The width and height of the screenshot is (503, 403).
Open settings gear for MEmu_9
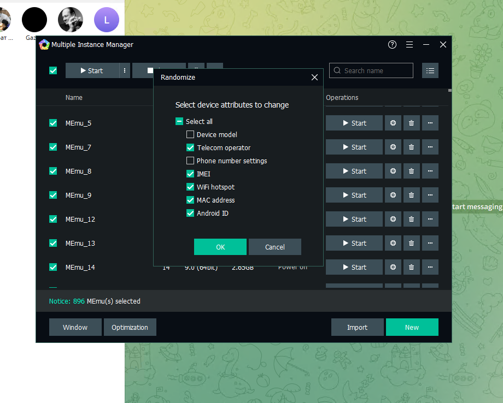pos(393,195)
